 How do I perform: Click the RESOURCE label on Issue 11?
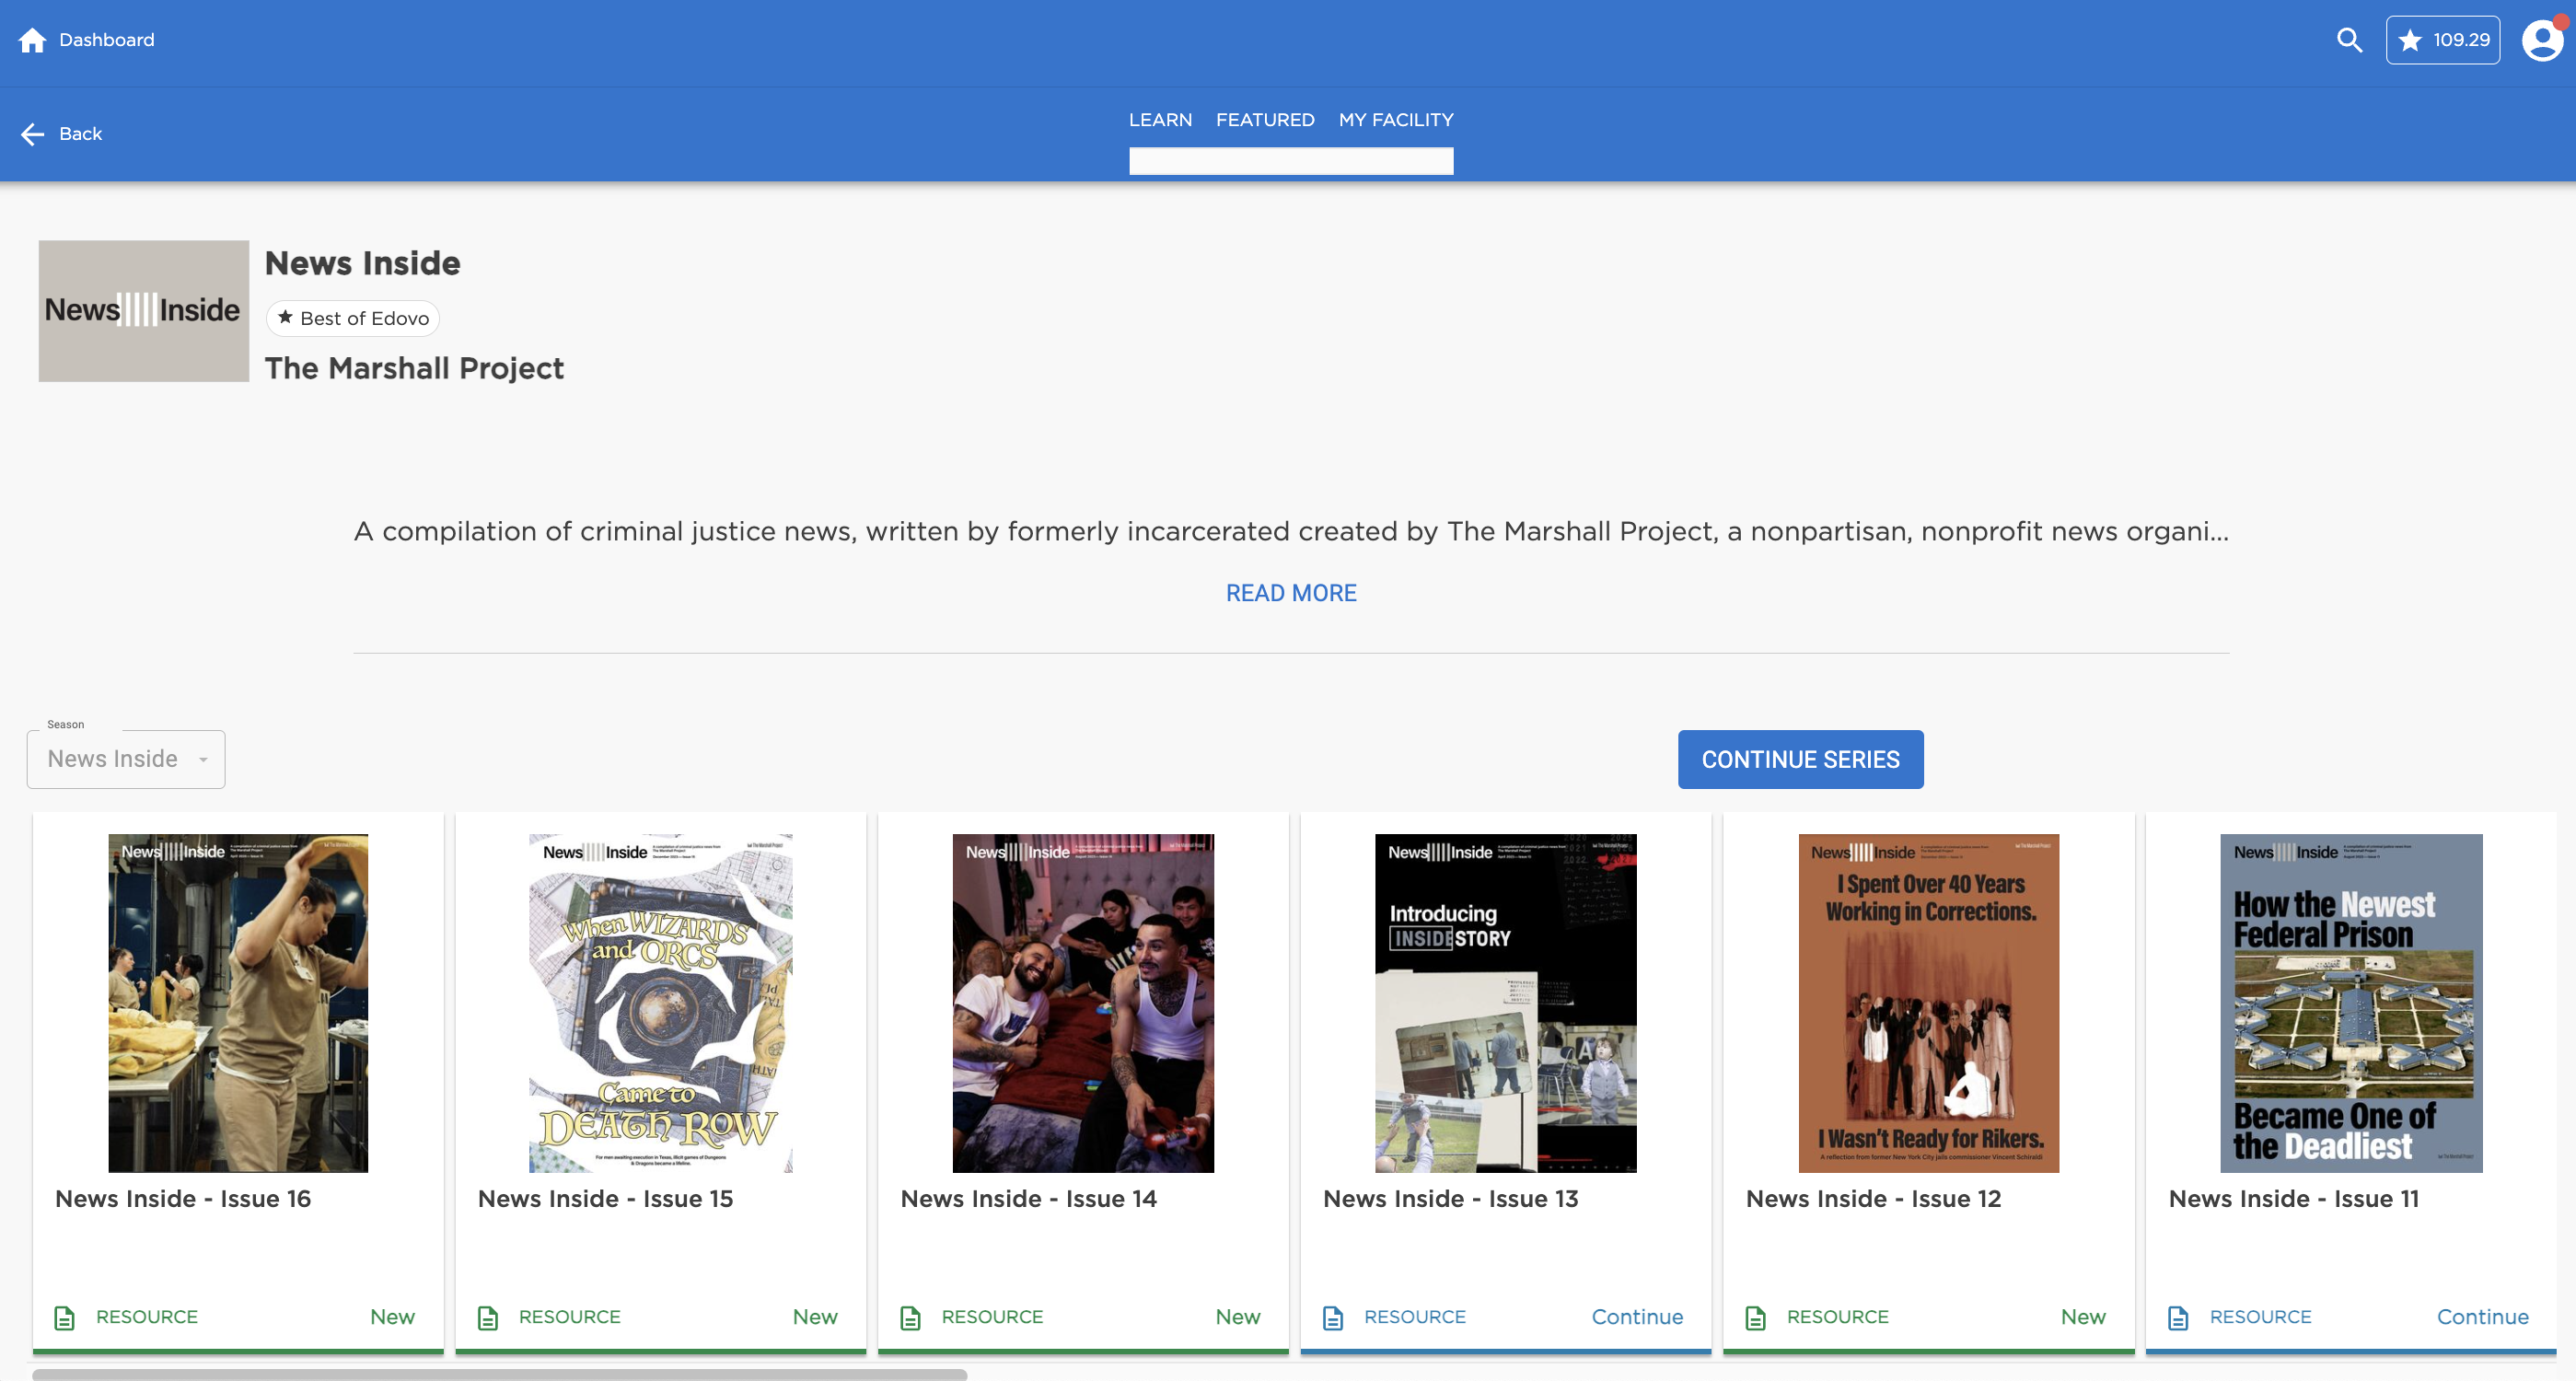(2261, 1317)
